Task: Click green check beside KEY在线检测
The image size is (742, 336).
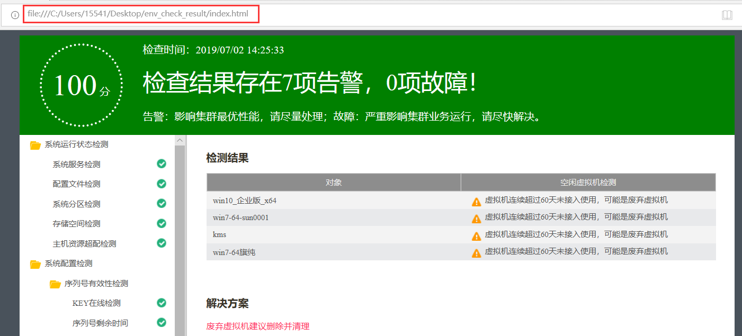Action: tap(162, 303)
